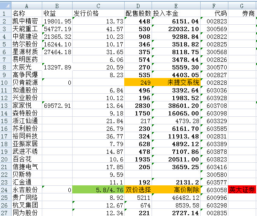This screenshot has width=257, height=216.
Task: Select the red 英大证券 cell
Action: tap(242, 190)
